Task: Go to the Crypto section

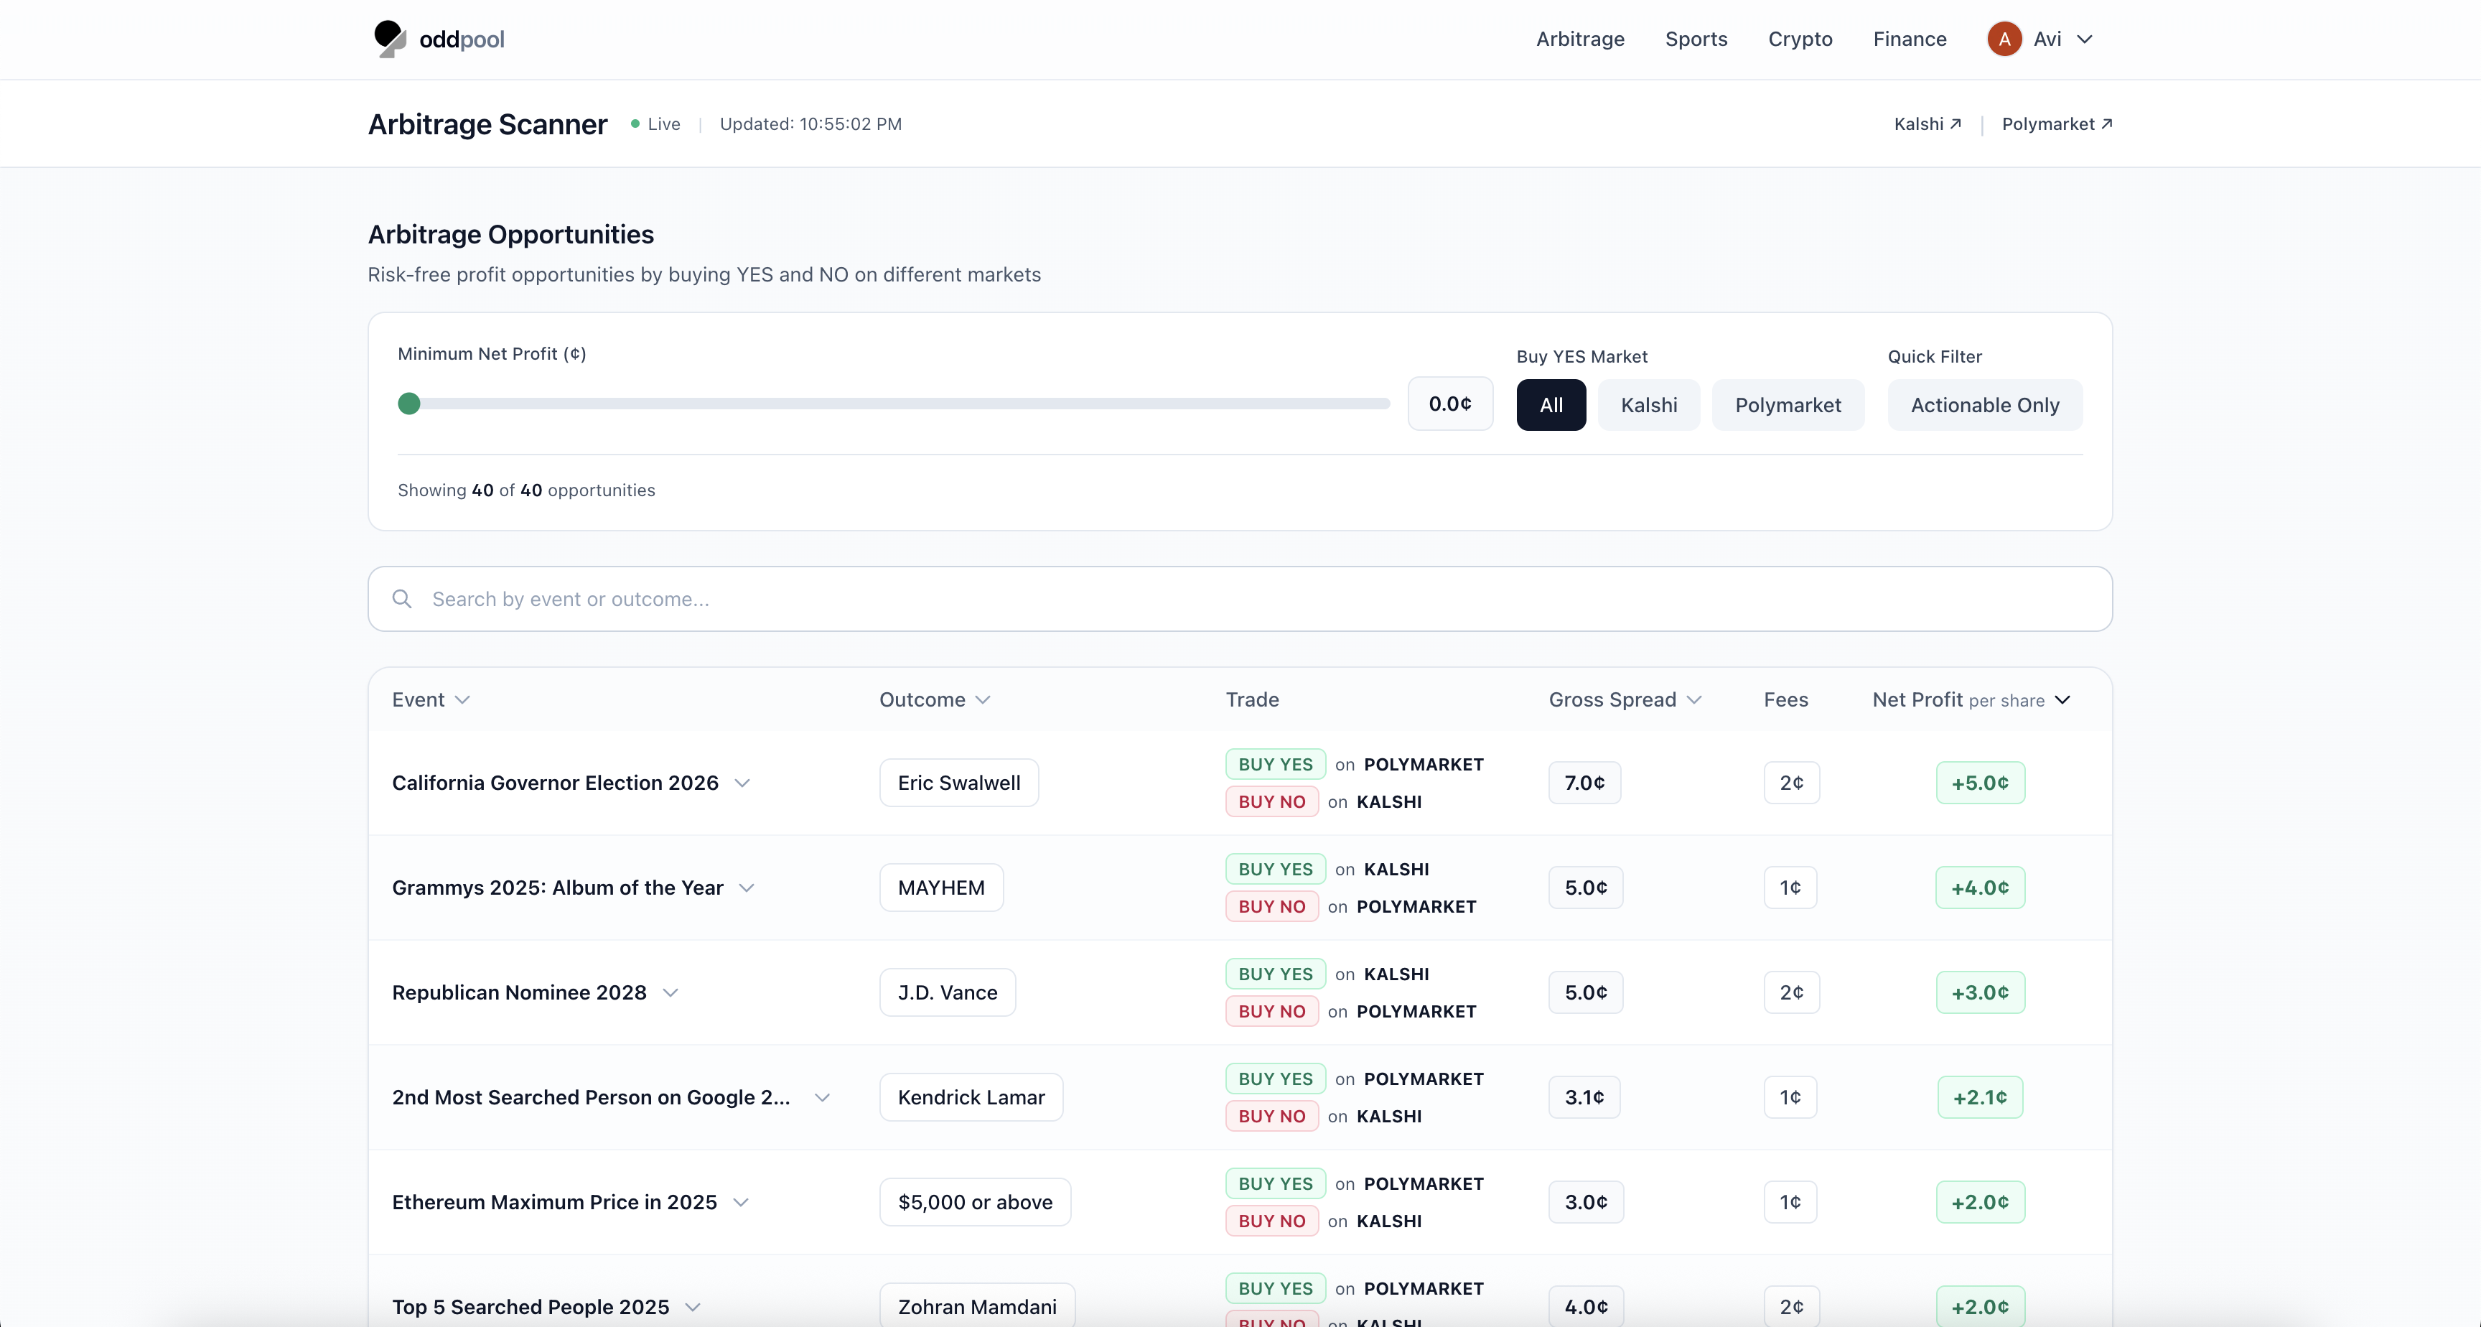Action: tap(1800, 39)
